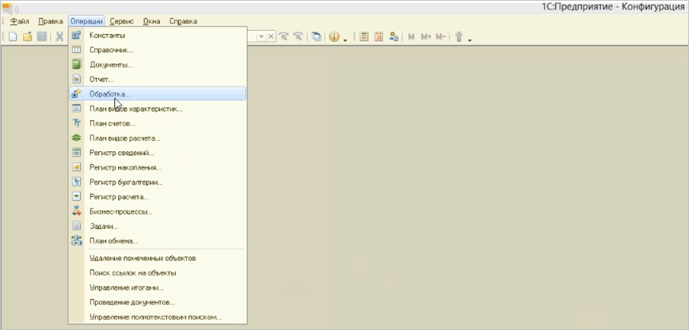Click the Find next search icon
This screenshot has width=689, height=330.
coord(284,37)
